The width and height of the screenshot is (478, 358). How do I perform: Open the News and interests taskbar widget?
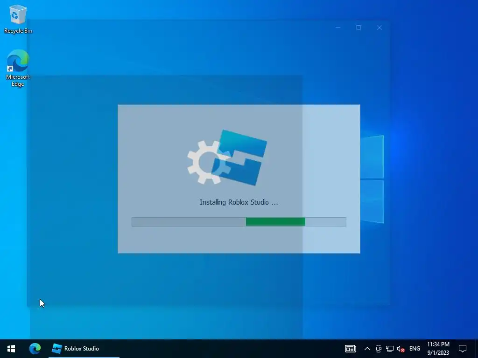[x=350, y=349]
